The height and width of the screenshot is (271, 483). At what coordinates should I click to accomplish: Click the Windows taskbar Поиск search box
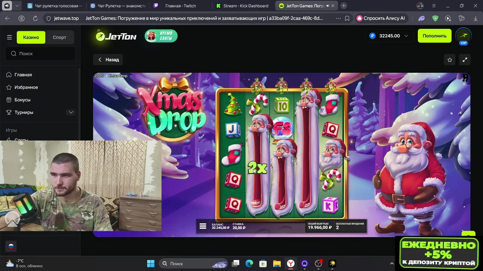194,263
